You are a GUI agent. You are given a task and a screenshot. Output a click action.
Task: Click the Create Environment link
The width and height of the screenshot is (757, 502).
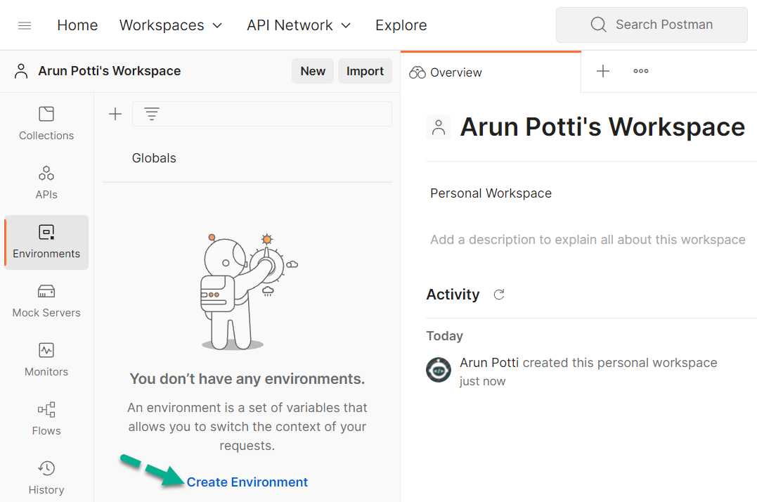[x=247, y=482]
